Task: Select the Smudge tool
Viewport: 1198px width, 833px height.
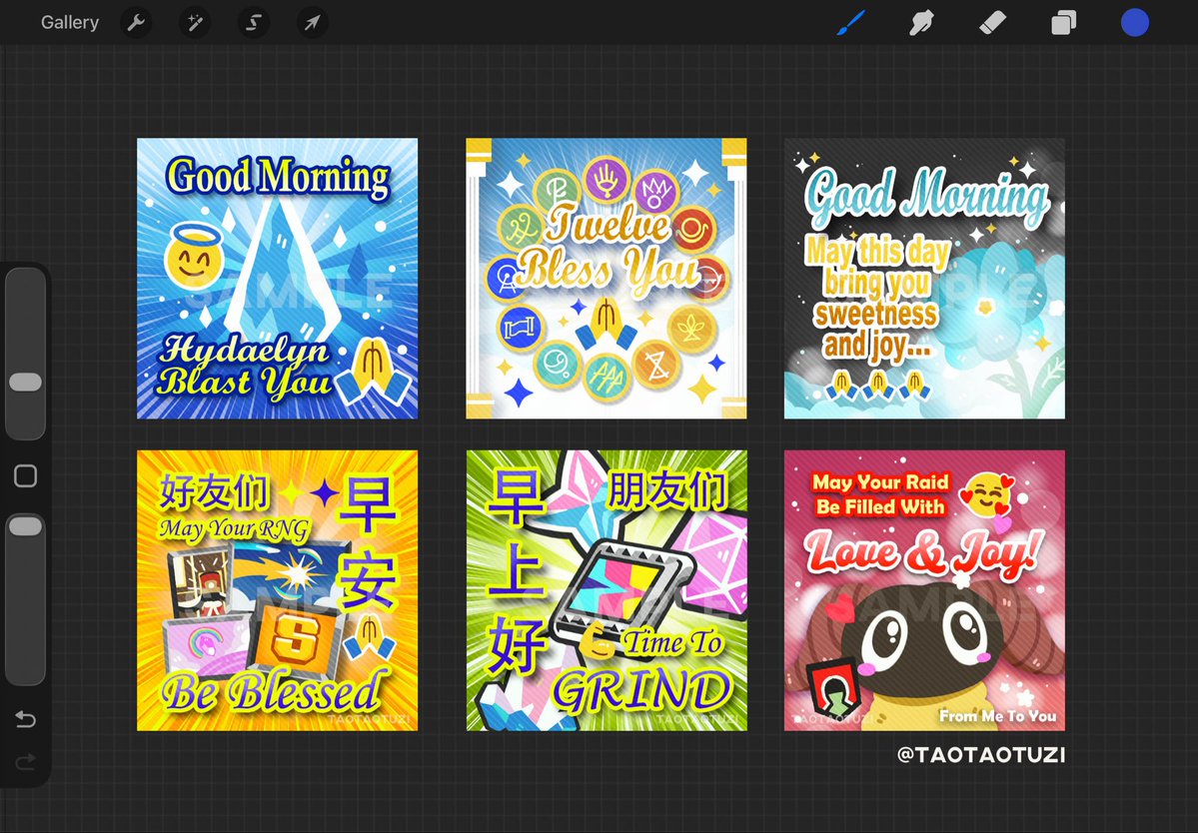Action: (921, 23)
